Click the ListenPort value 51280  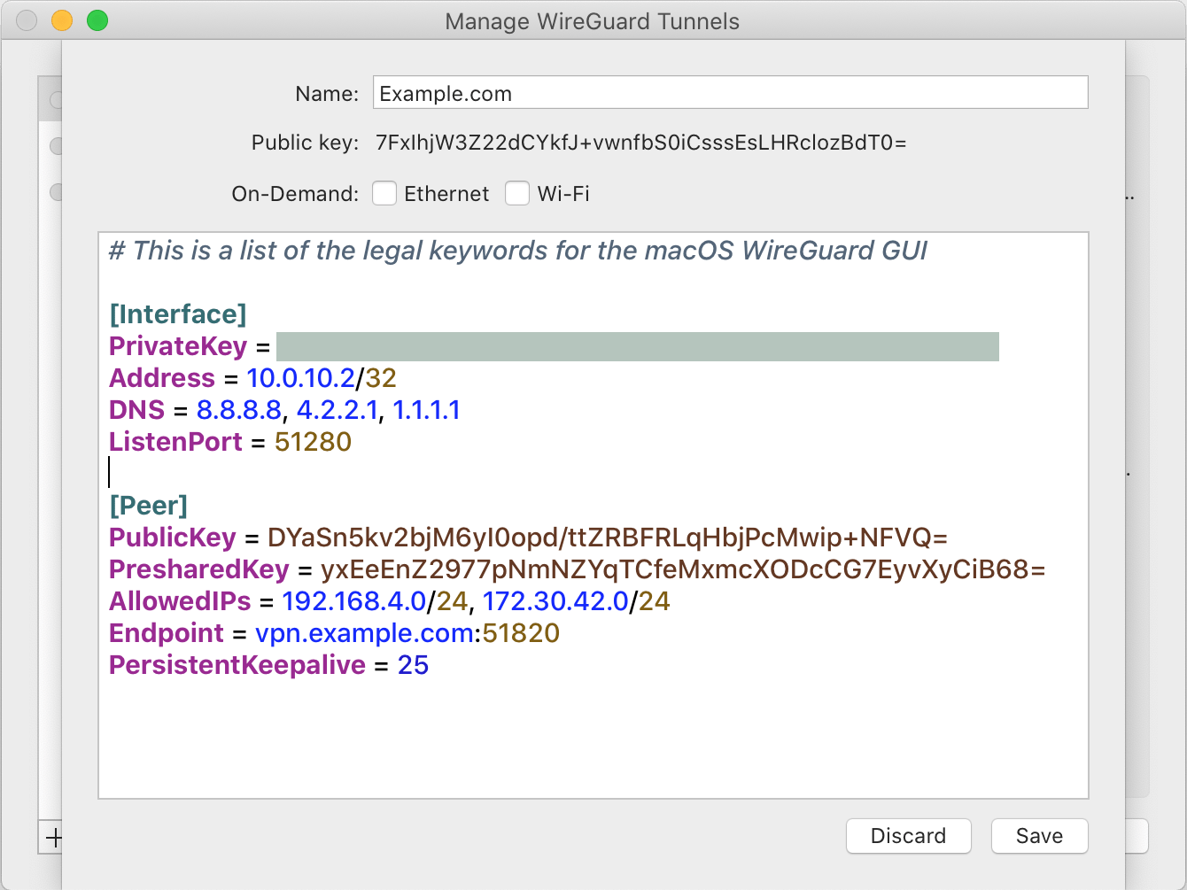(313, 442)
